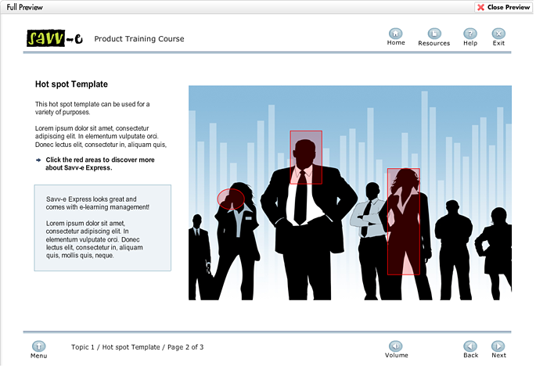The image size is (536, 373).
Task: Click the Home icon in course header
Action: point(395,34)
